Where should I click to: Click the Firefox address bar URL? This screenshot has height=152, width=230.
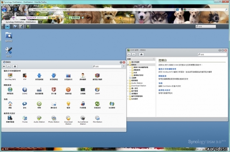51,10
